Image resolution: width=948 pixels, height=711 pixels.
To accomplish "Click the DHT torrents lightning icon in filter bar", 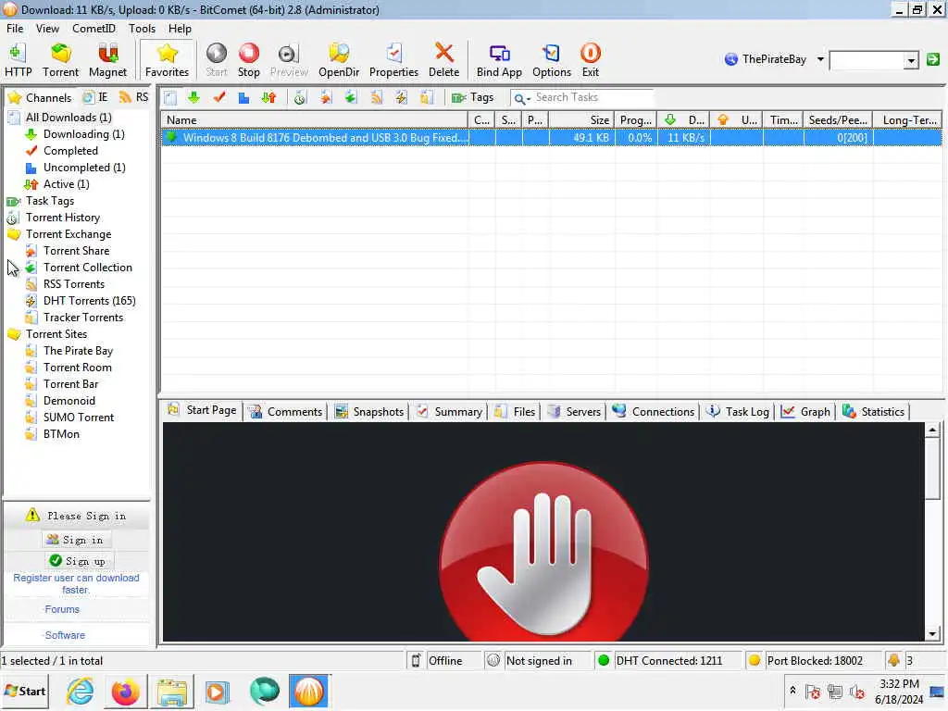I will point(402,97).
